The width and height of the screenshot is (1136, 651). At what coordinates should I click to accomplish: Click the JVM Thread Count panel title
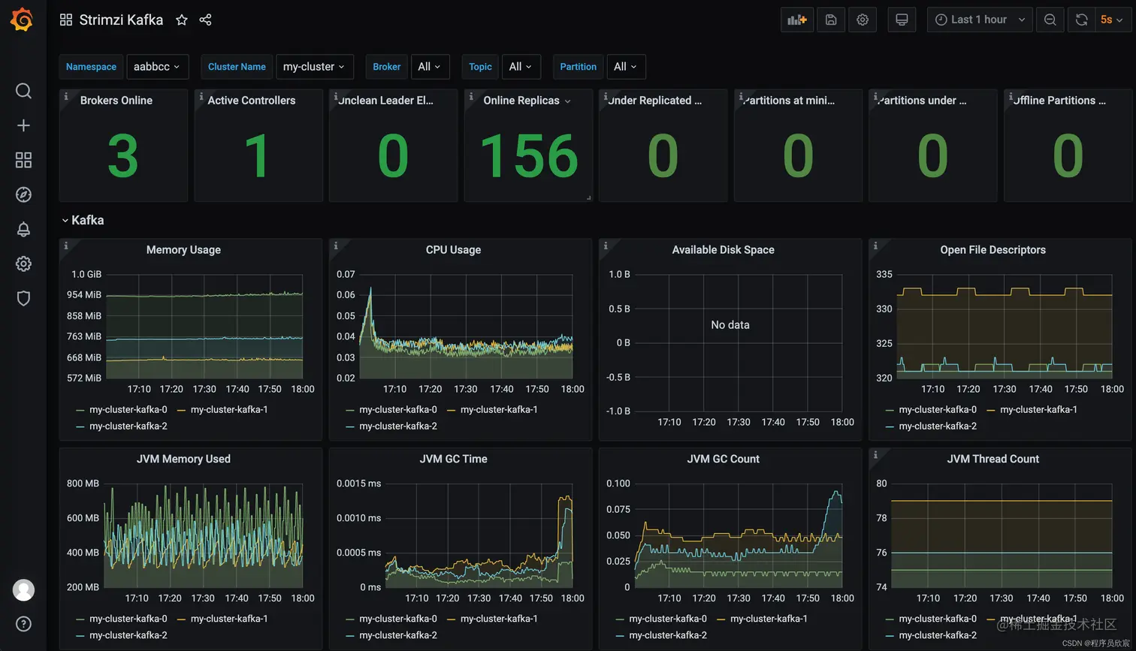(x=992, y=459)
